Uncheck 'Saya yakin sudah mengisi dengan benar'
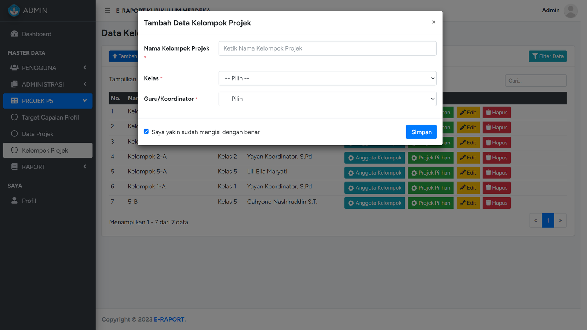 146,132
